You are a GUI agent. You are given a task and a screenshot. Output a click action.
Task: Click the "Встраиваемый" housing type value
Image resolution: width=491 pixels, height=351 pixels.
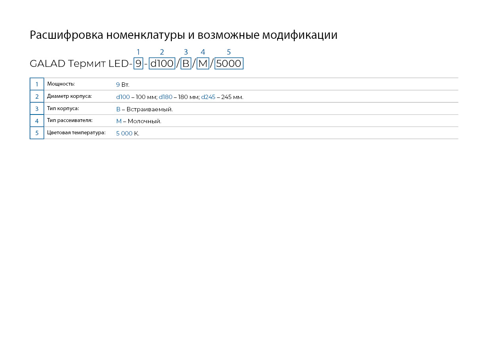tap(150, 109)
